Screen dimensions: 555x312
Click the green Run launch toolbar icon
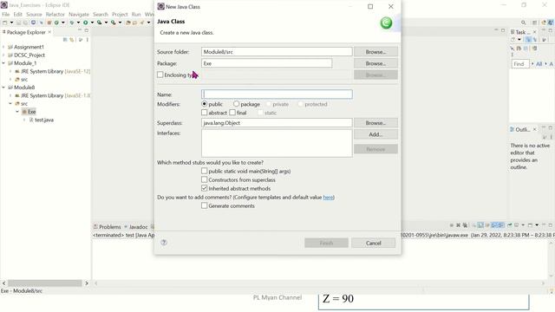click(86, 23)
